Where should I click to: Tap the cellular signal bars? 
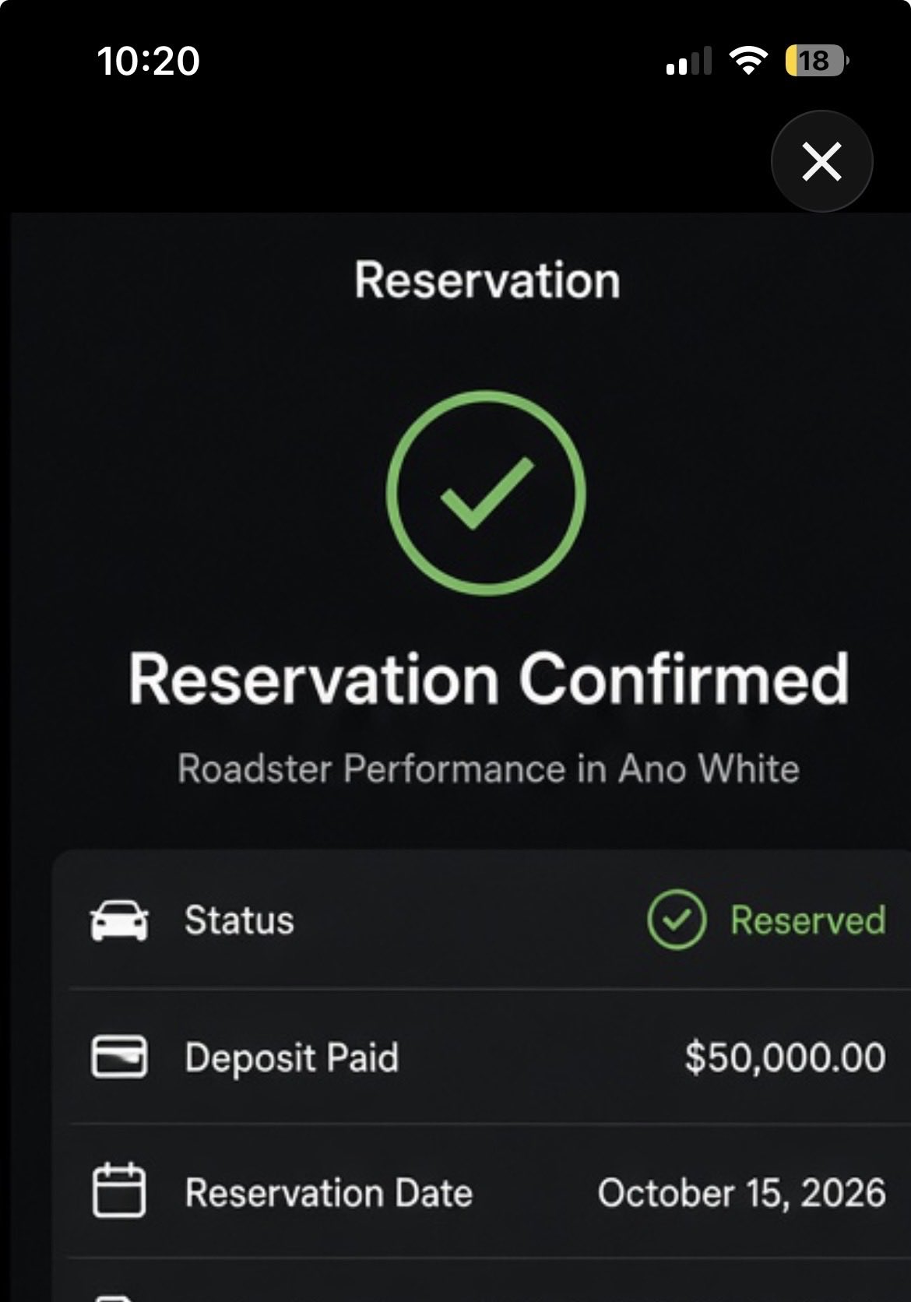coord(689,61)
